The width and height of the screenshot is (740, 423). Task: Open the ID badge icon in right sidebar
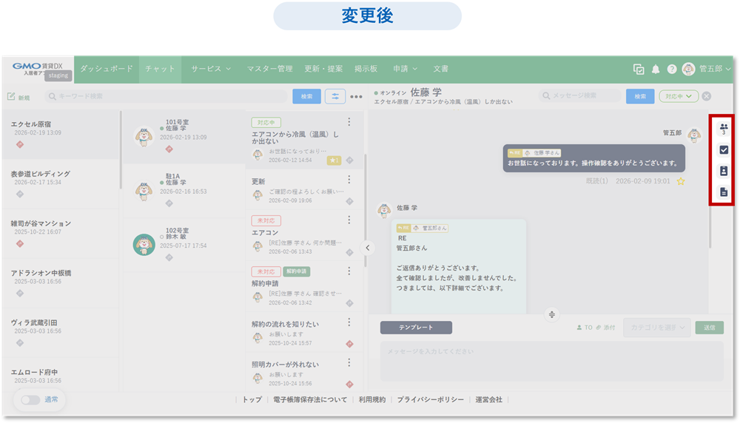click(x=724, y=171)
